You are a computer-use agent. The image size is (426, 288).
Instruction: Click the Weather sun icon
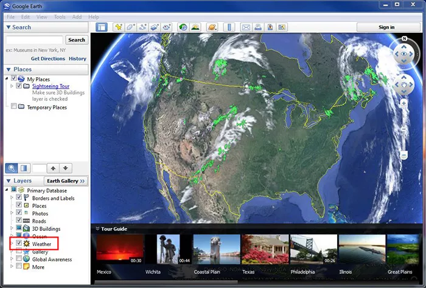tap(26, 244)
